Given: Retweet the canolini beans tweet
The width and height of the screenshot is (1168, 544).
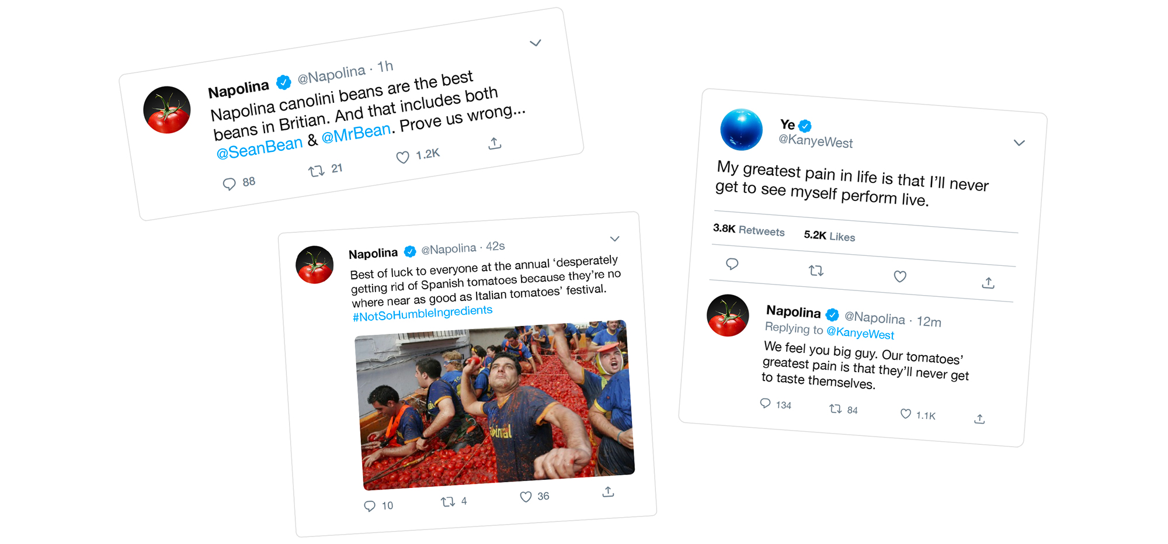Looking at the screenshot, I should (x=316, y=171).
